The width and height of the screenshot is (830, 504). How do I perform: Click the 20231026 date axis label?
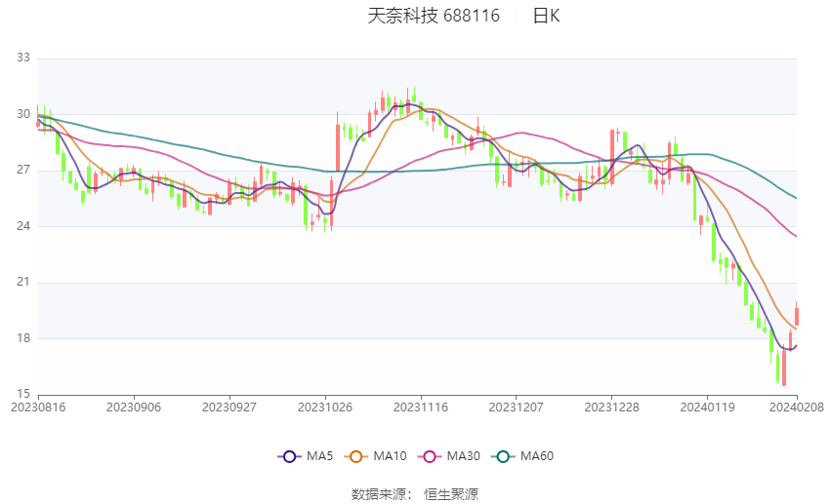pos(324,407)
